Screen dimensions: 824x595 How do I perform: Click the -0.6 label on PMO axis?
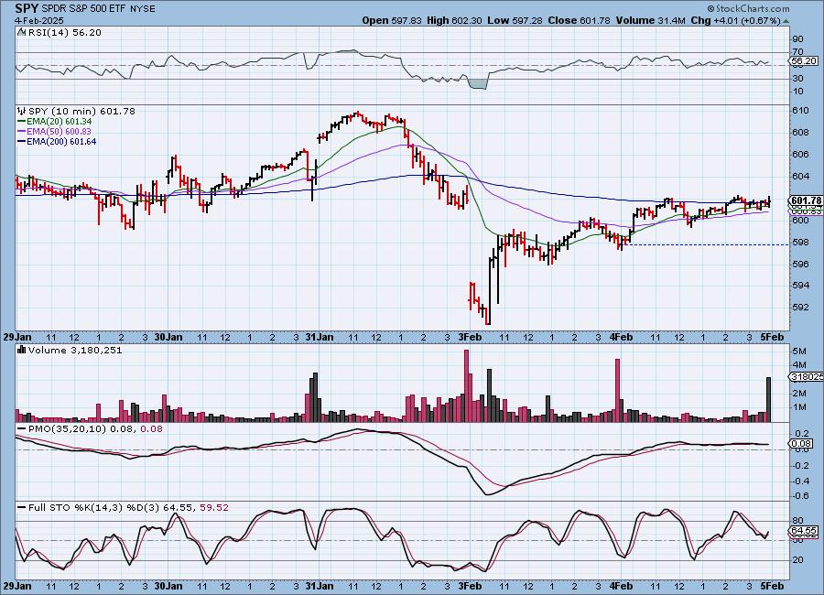click(x=800, y=496)
